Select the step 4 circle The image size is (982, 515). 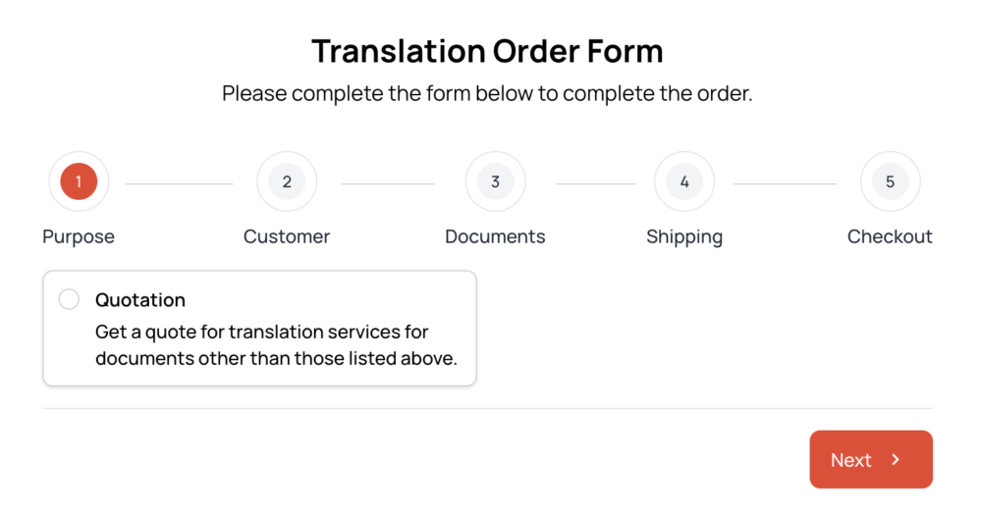click(684, 181)
